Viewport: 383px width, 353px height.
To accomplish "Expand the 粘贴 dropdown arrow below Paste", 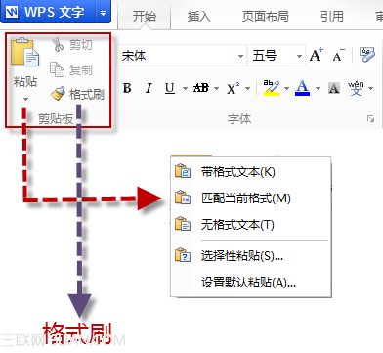I will (x=25, y=99).
